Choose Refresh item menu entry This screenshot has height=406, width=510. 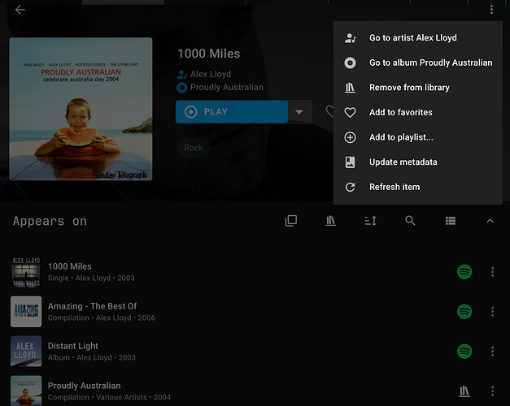(x=417, y=187)
